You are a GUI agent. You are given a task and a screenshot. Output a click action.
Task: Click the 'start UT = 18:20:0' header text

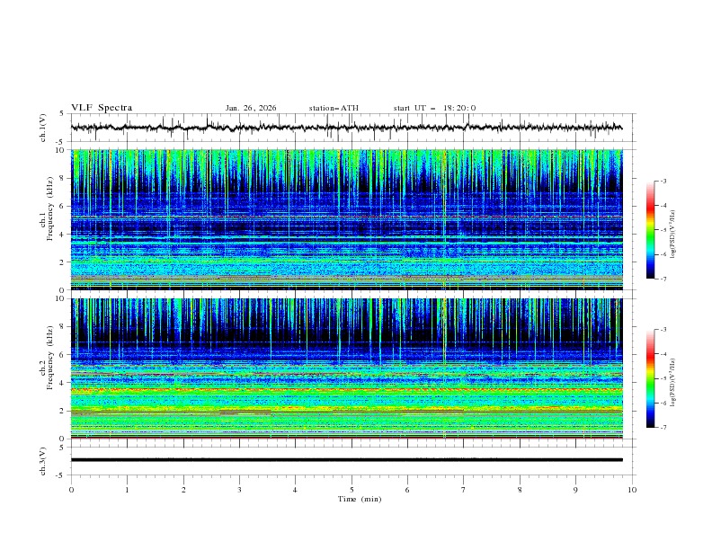434,108
